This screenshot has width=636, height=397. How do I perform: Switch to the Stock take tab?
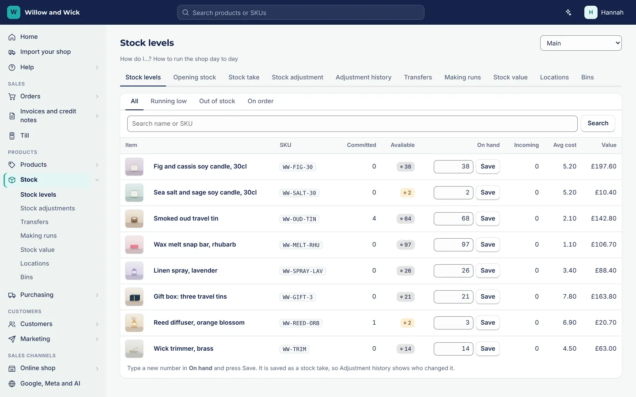tap(244, 77)
